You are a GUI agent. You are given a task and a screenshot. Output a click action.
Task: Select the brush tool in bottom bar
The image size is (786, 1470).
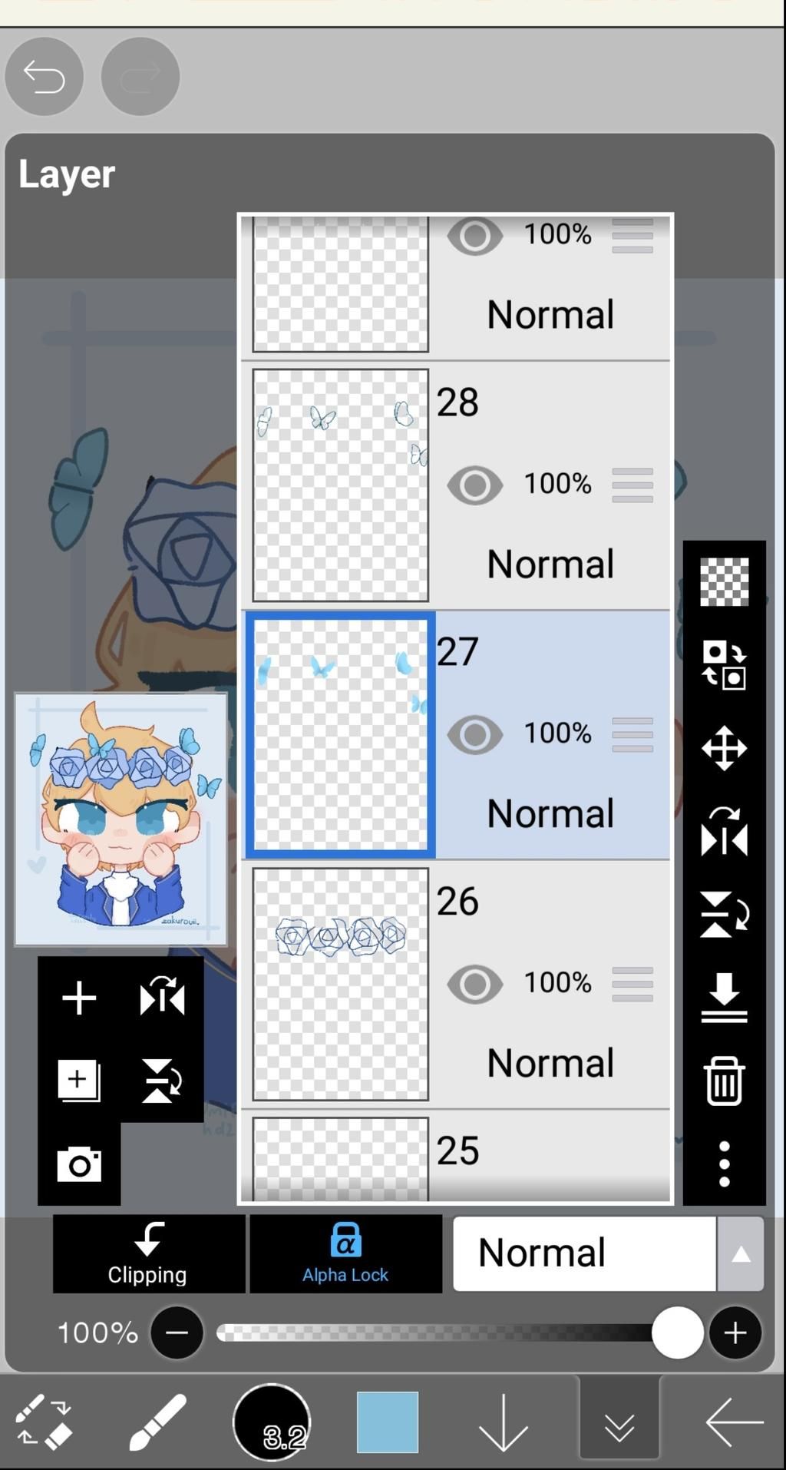click(x=157, y=1422)
